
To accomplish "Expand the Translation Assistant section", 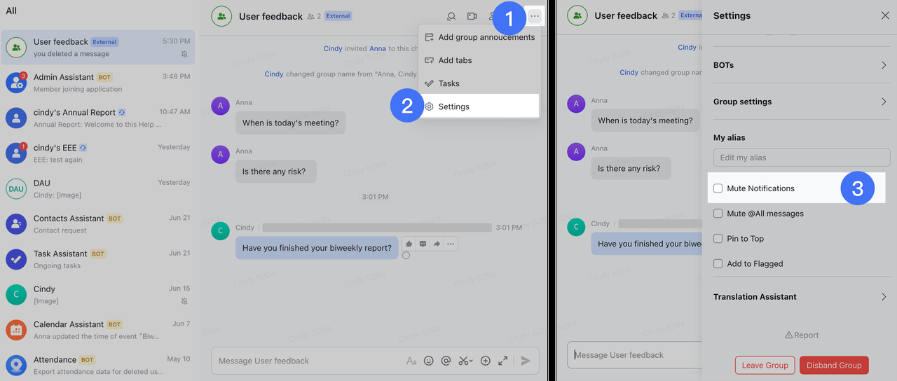I will 884,297.
